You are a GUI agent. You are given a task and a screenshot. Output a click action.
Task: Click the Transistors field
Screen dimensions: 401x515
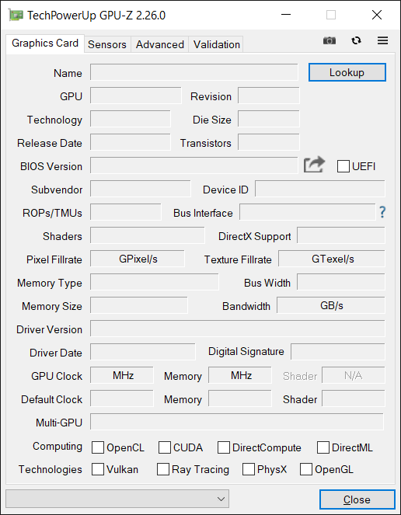[269, 142]
